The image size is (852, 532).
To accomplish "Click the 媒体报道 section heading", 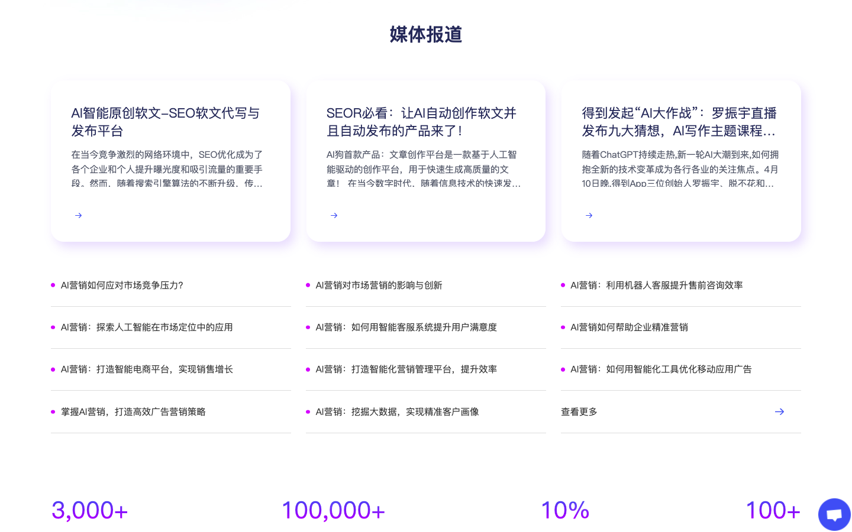I will [425, 35].
